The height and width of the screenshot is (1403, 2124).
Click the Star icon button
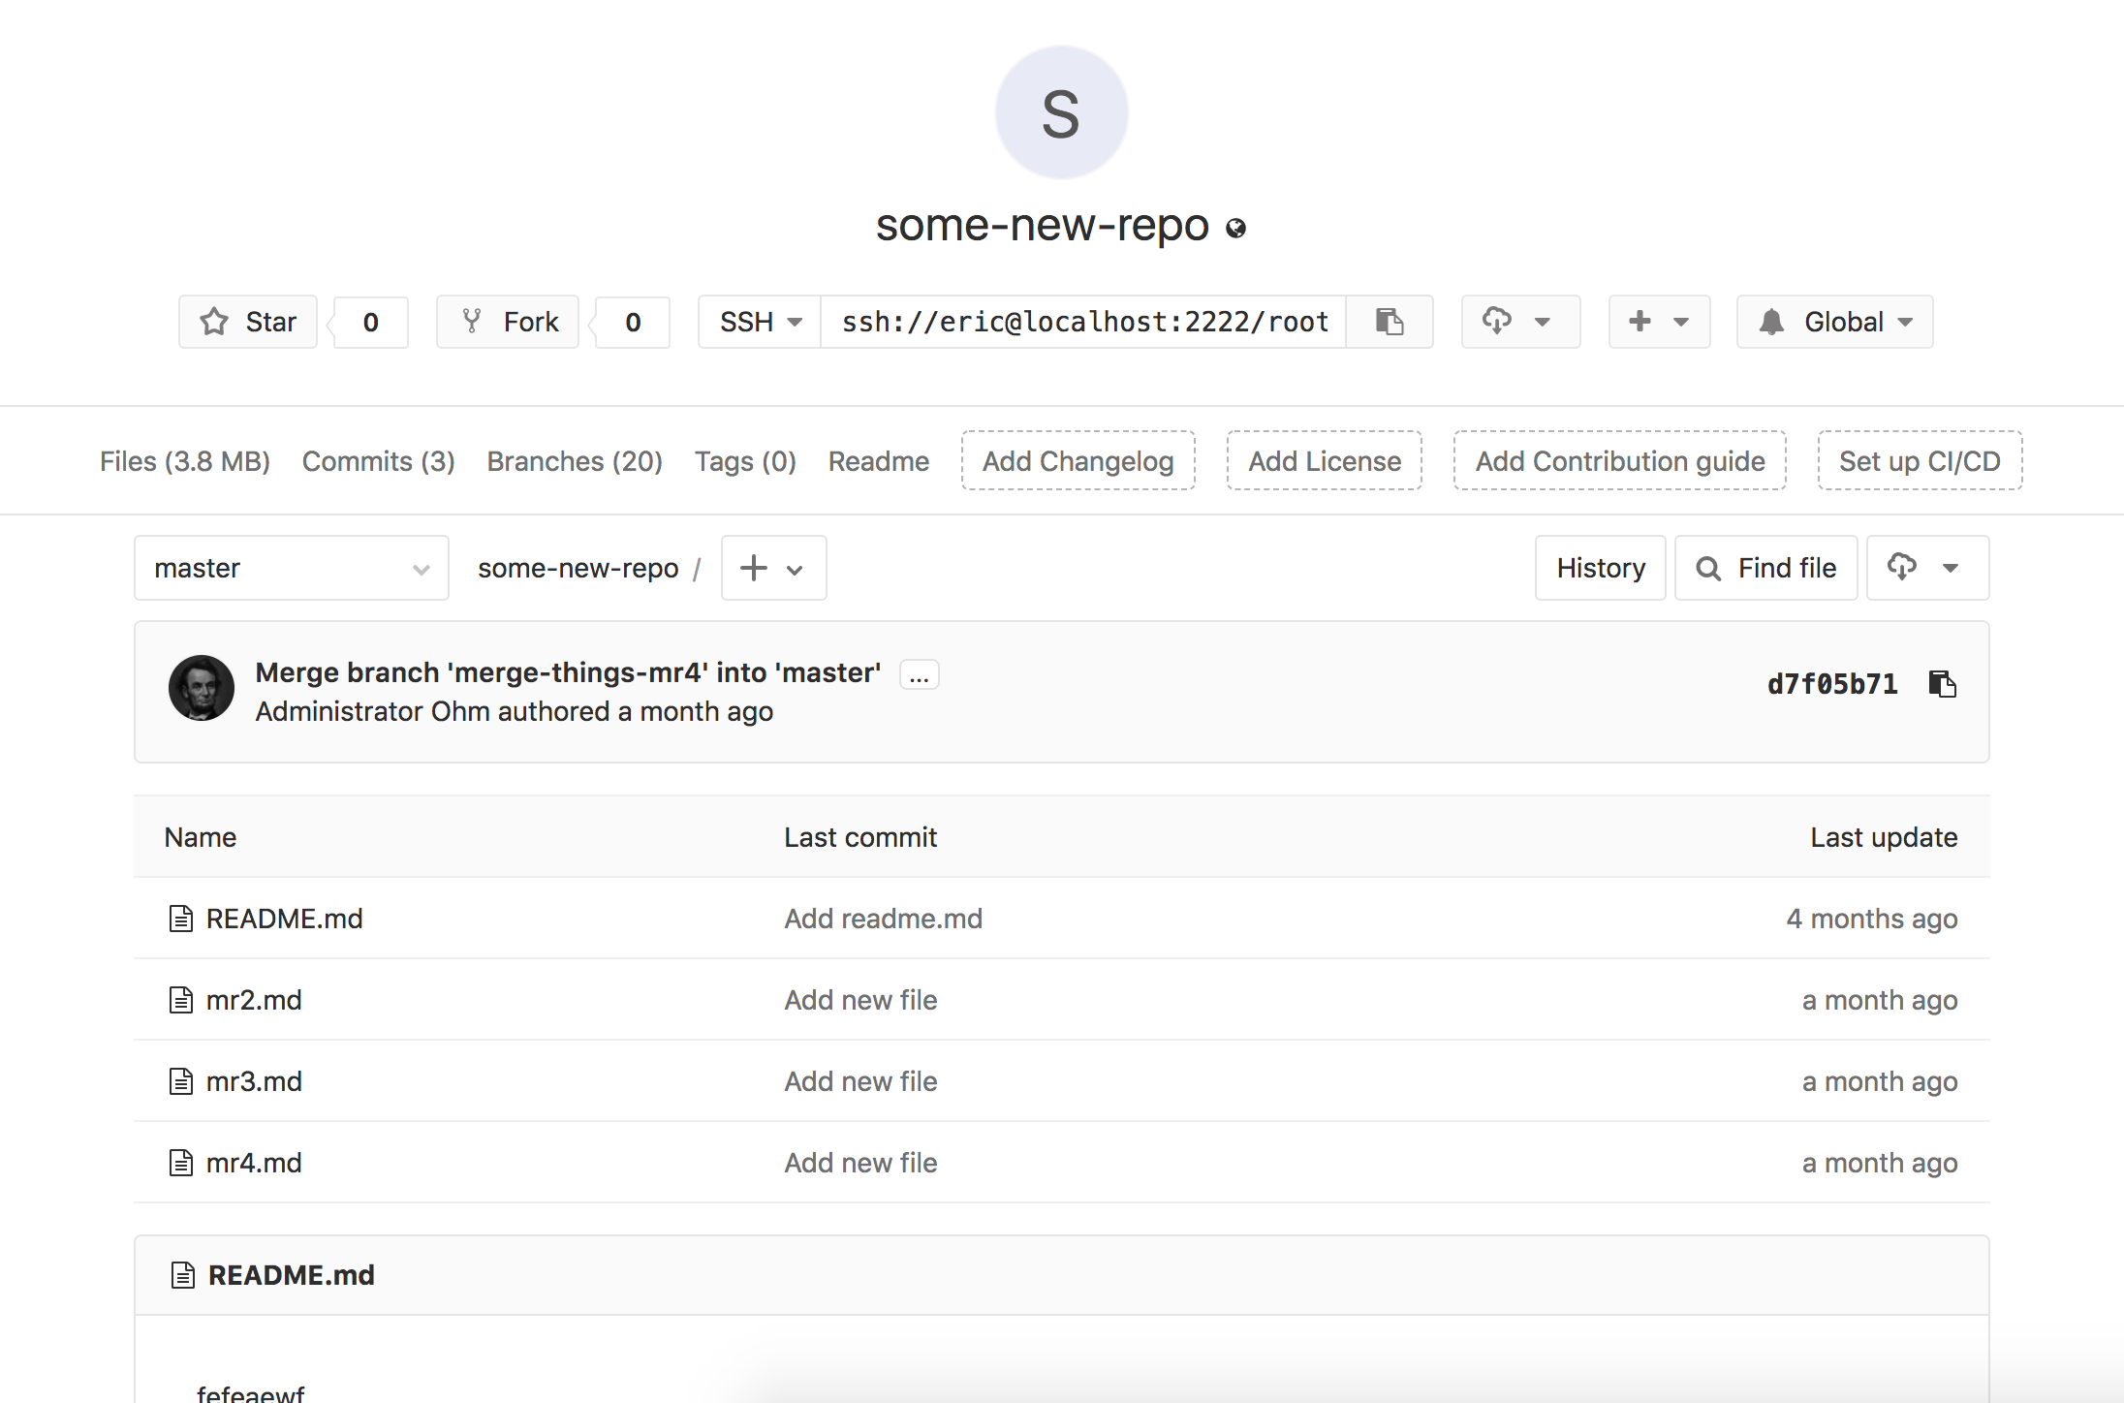(248, 322)
